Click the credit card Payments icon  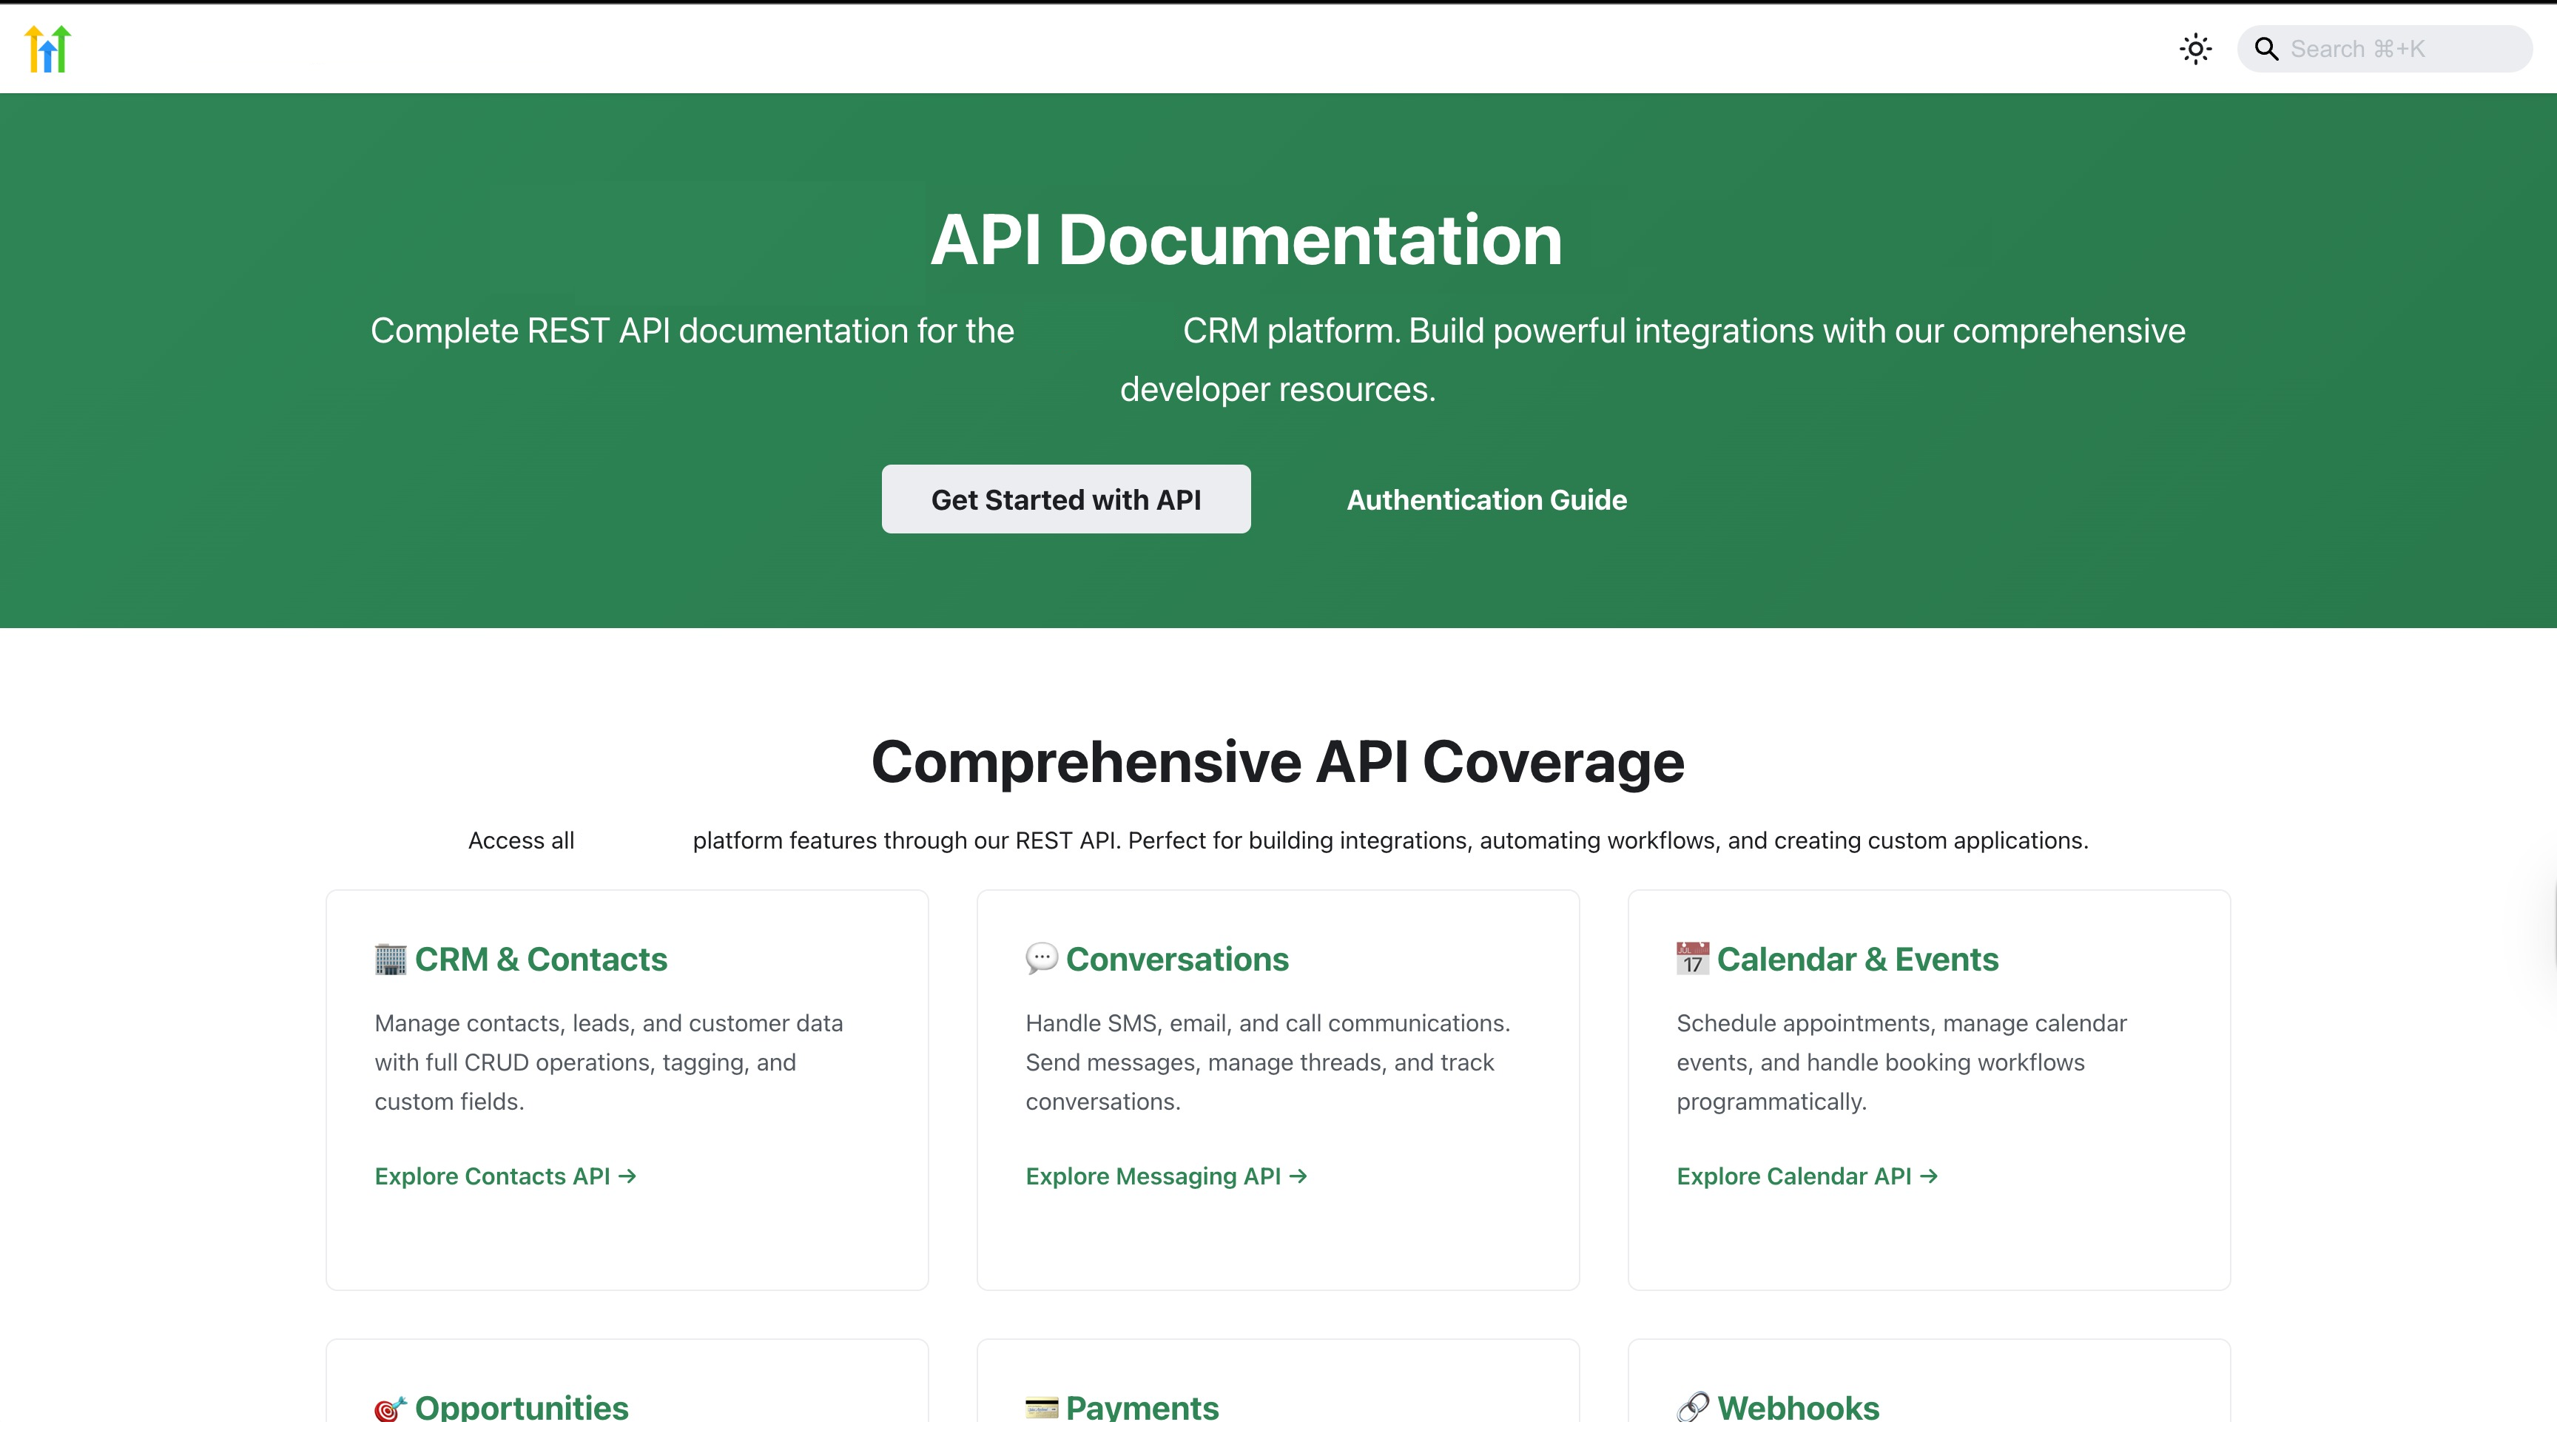point(1041,1408)
